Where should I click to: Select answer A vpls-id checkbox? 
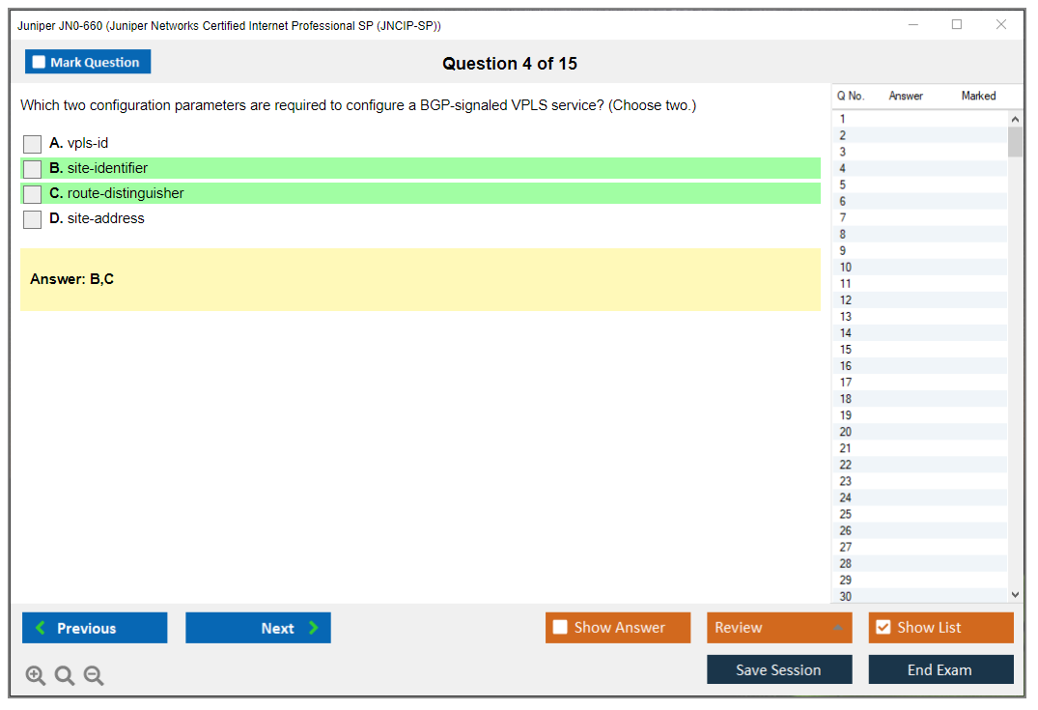[x=33, y=144]
